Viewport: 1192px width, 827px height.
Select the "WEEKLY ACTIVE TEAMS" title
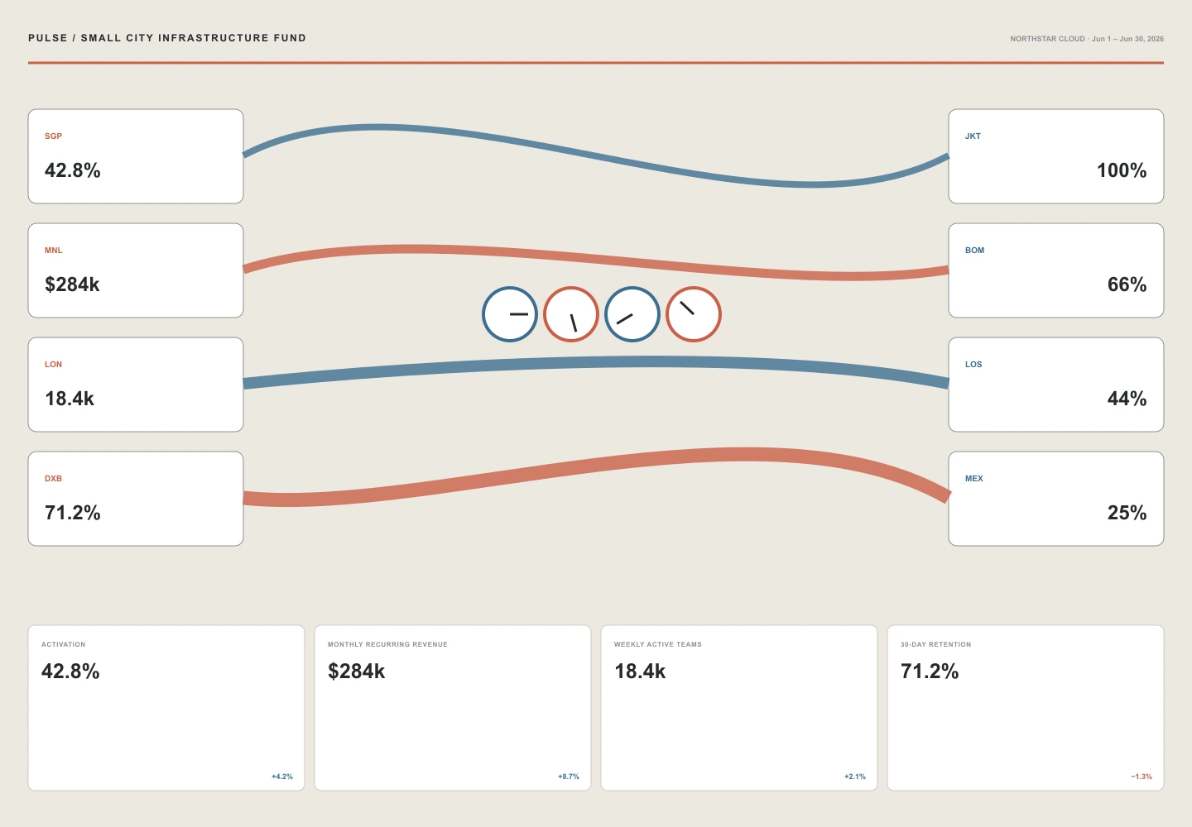click(658, 644)
